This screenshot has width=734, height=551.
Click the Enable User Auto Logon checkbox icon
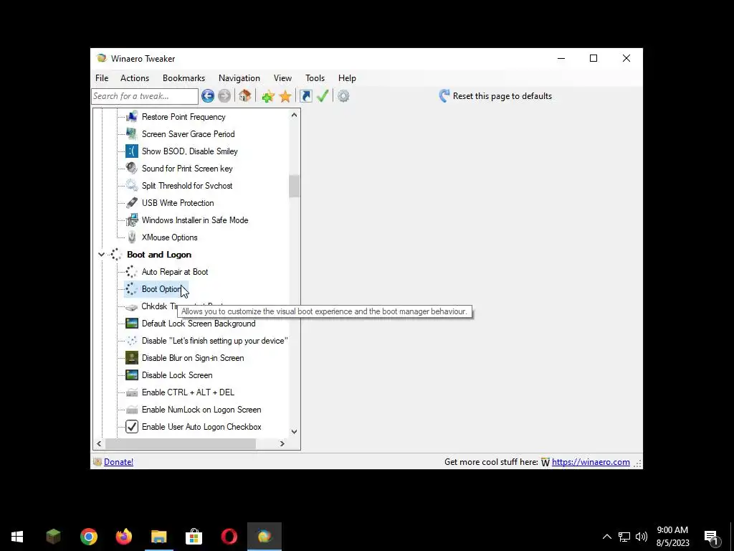click(132, 427)
